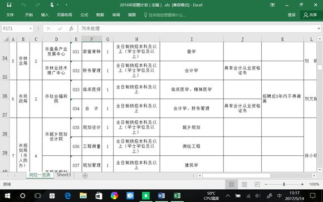Image resolution: width=323 pixels, height=202 pixels.
Task: Click cell 招聘后5年内不得调离
Action: [282, 98]
